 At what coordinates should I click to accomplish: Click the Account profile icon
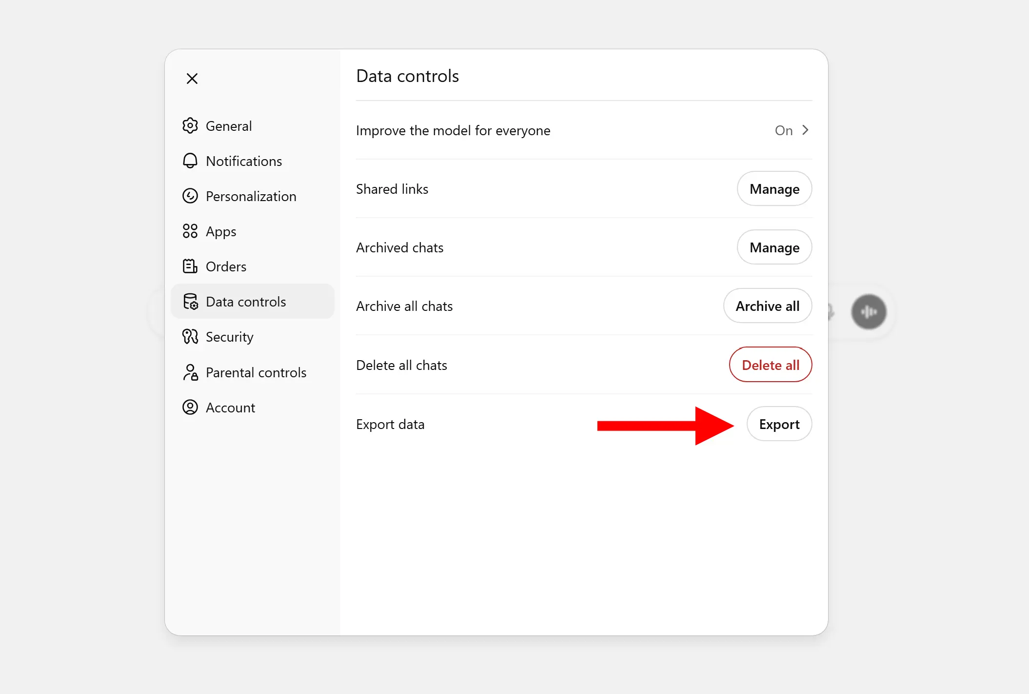(x=190, y=408)
